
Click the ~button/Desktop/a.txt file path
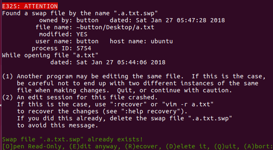115,27
